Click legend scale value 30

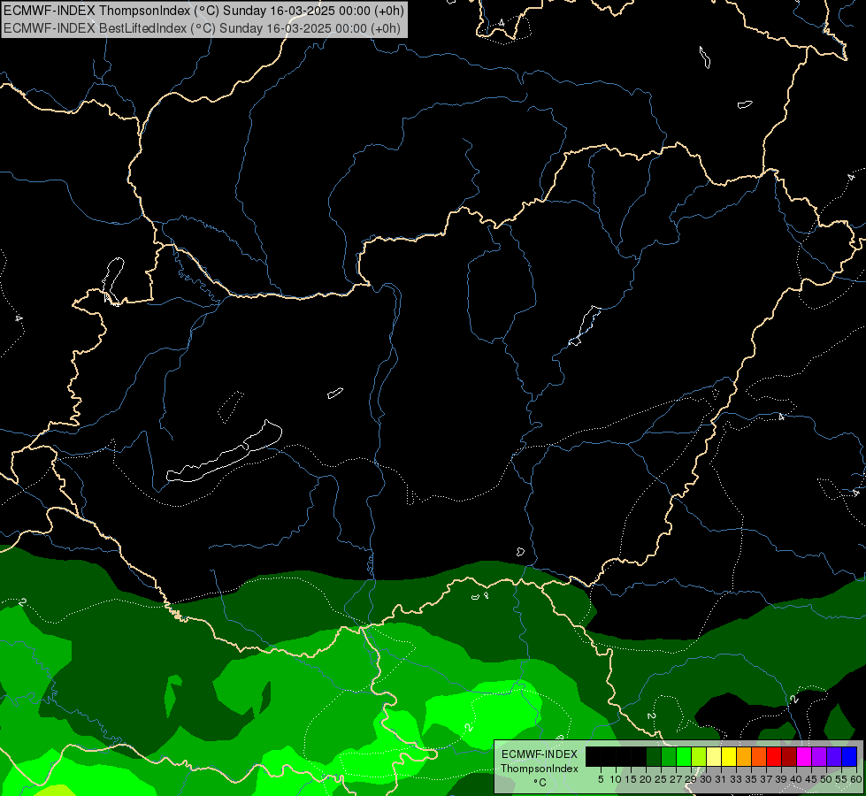point(706,779)
